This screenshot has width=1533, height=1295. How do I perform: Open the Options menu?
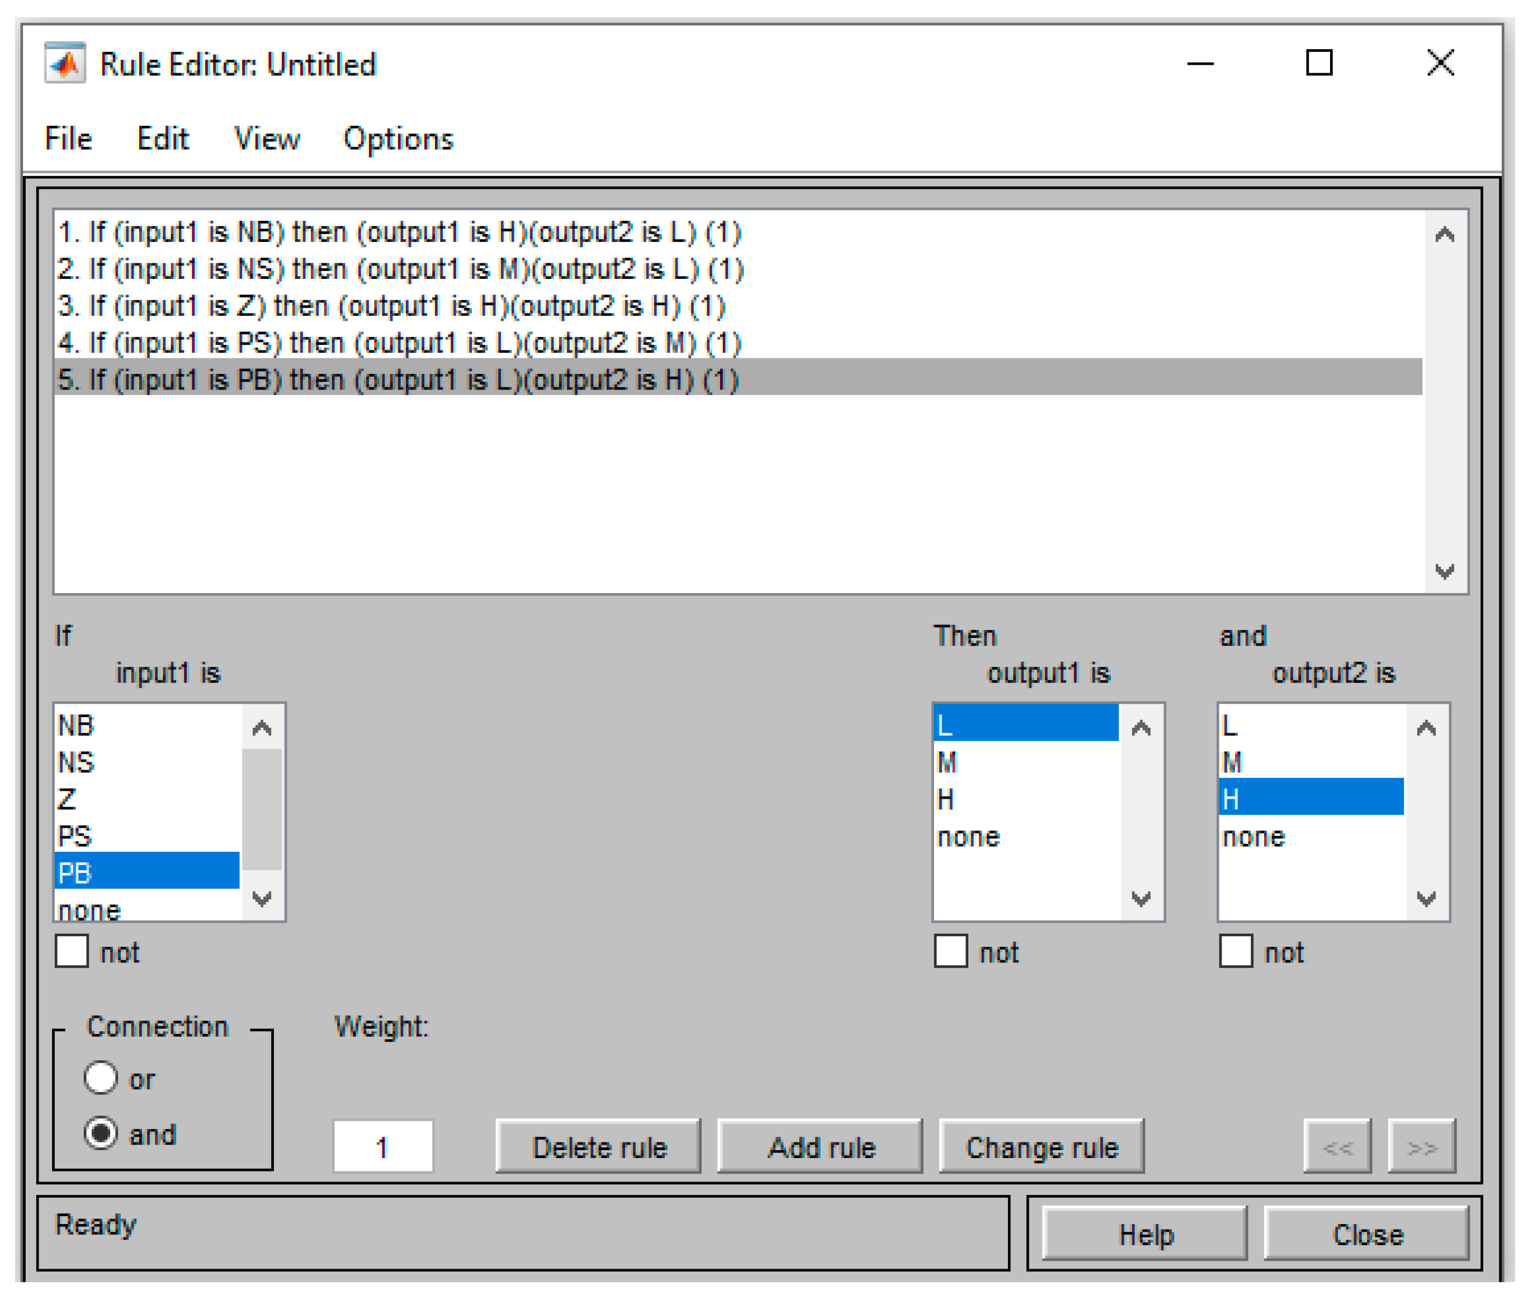[398, 139]
